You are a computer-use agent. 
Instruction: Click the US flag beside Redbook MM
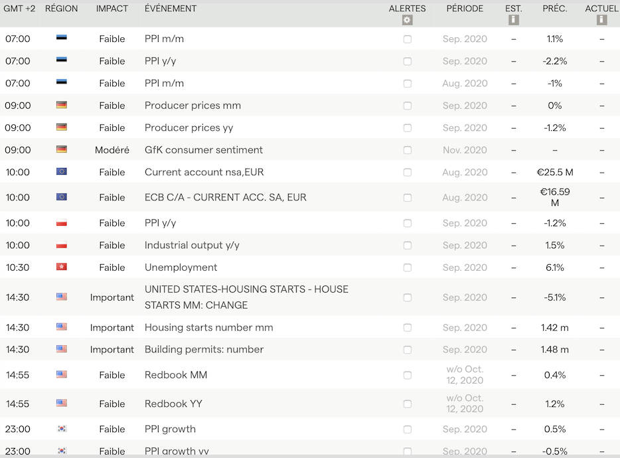click(x=62, y=374)
